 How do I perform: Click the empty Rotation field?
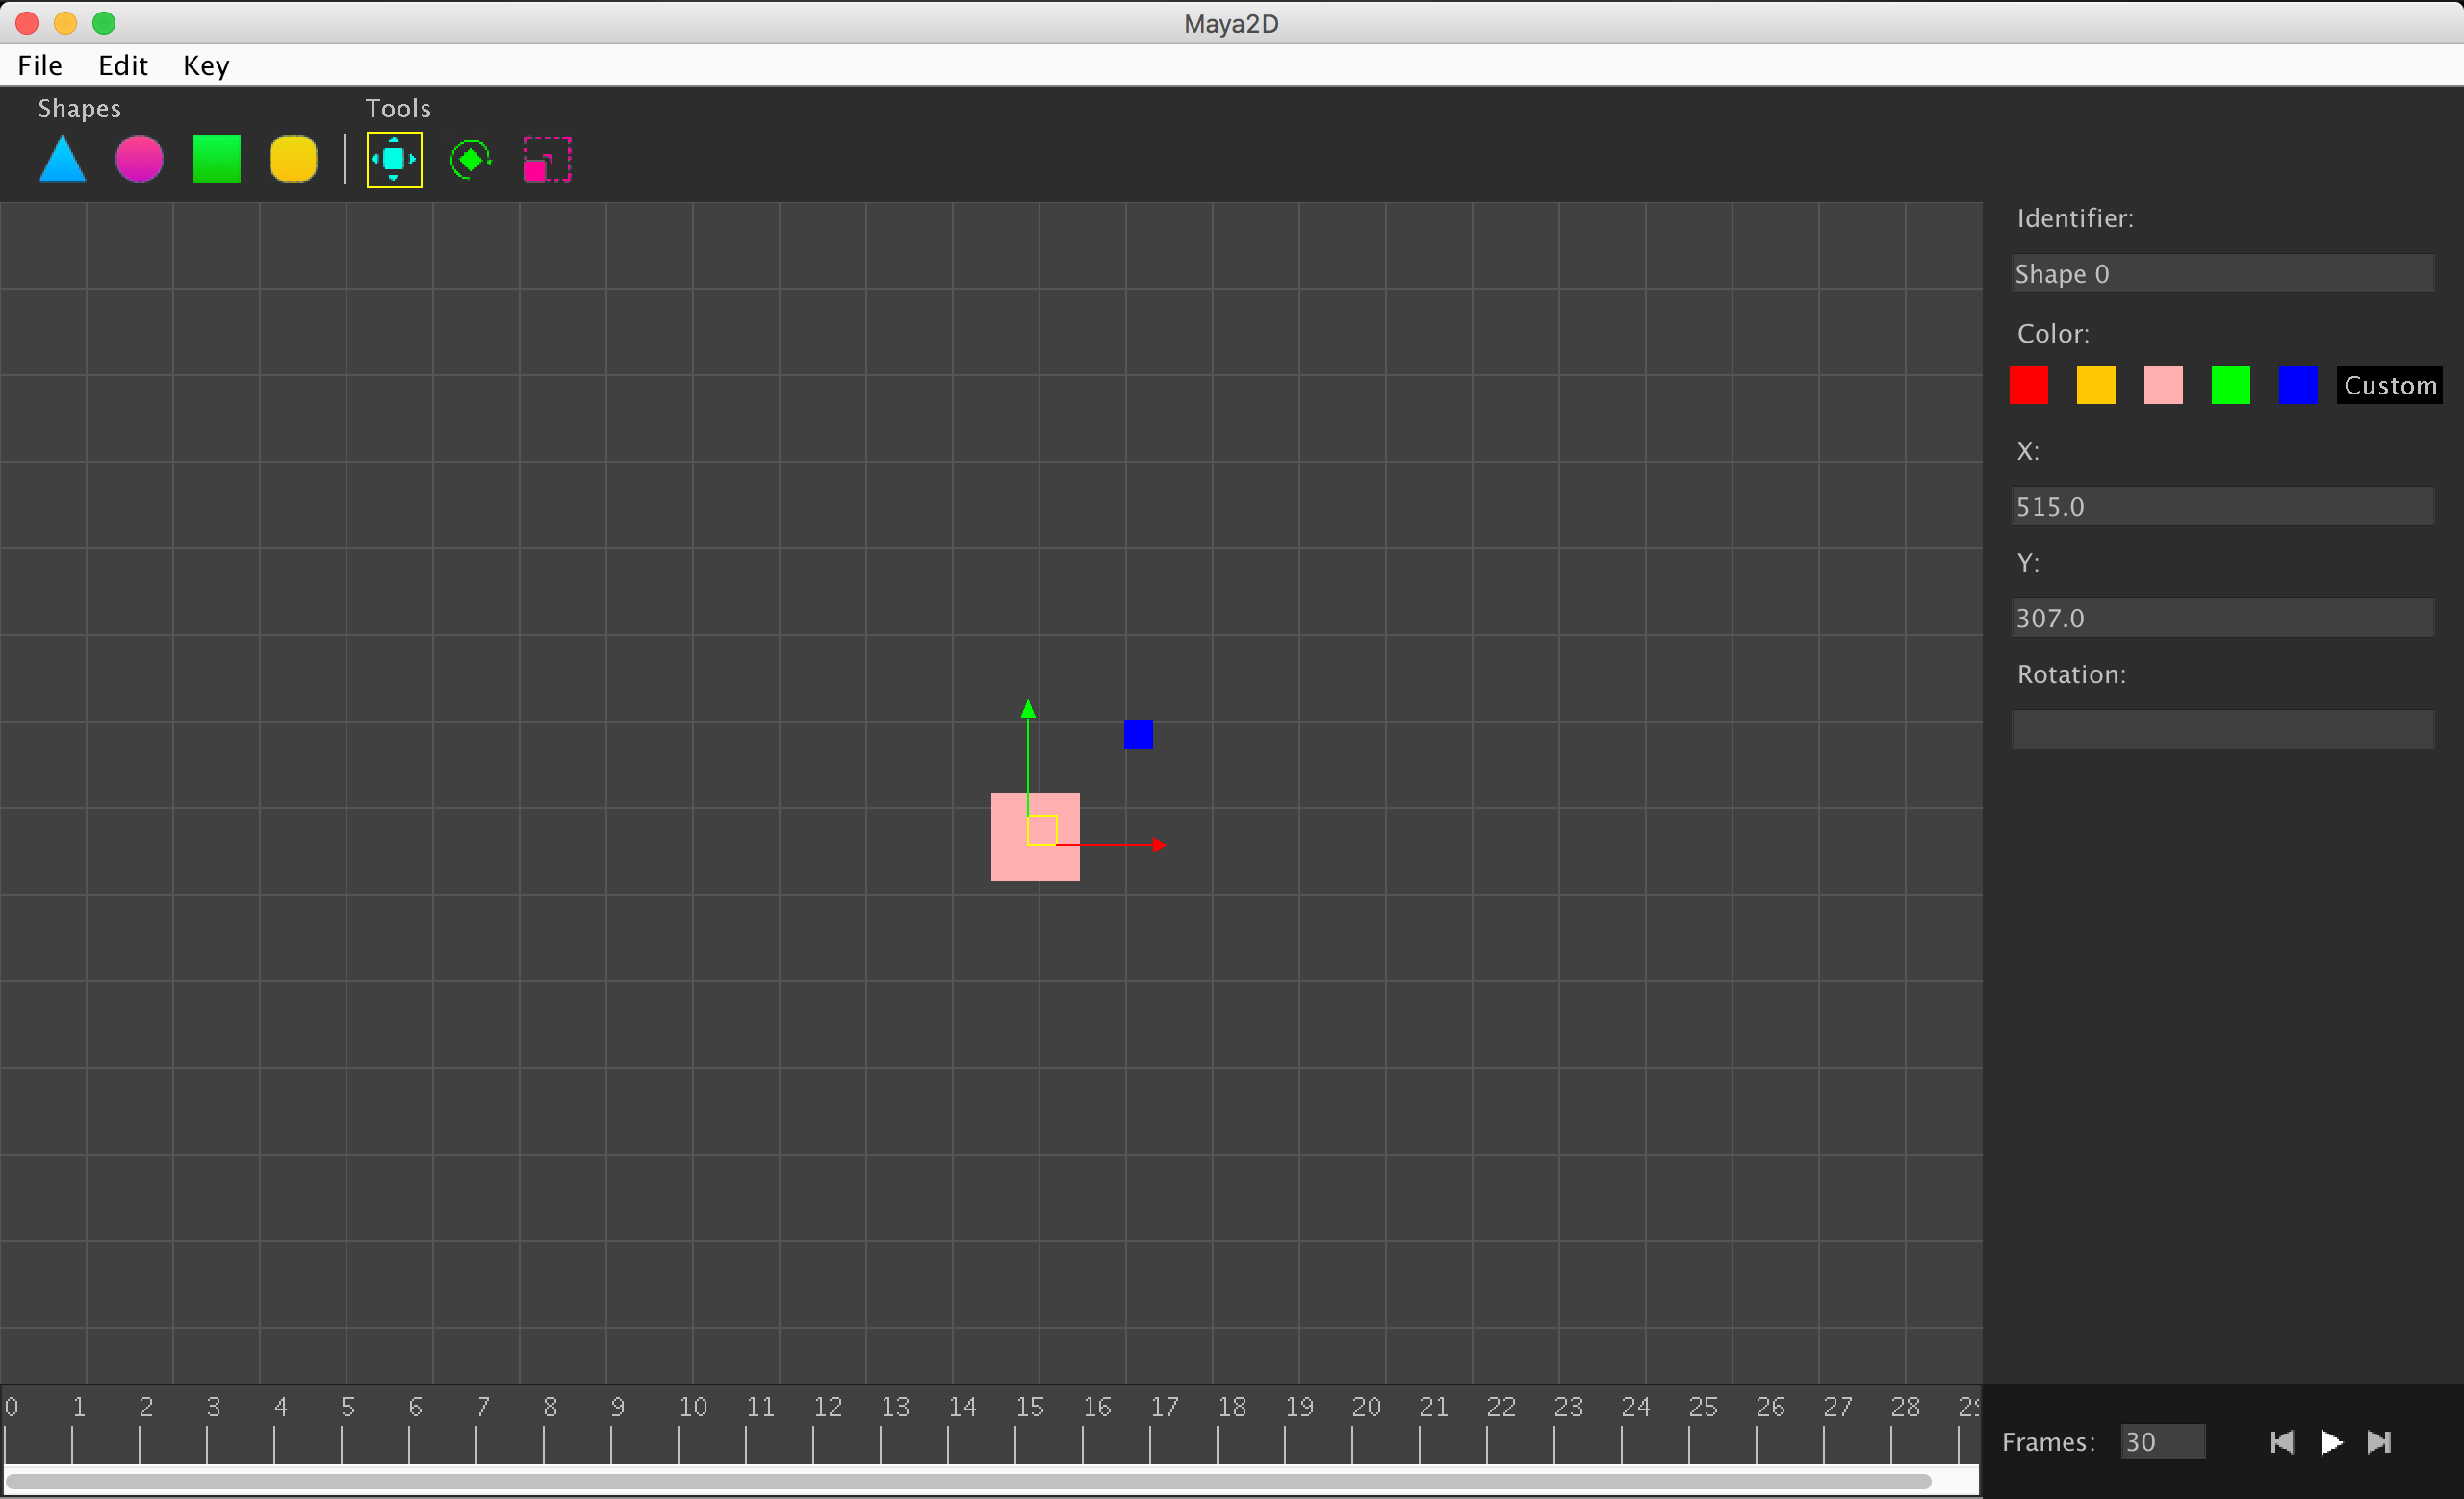point(2222,729)
